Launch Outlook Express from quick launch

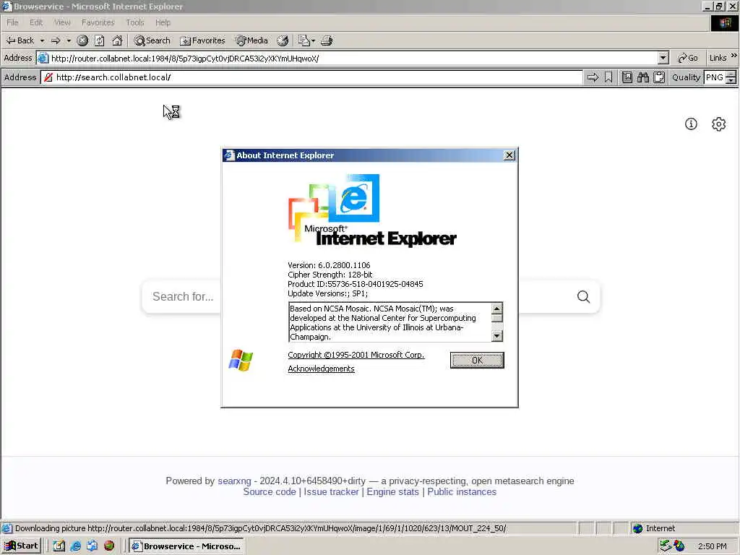tap(92, 546)
